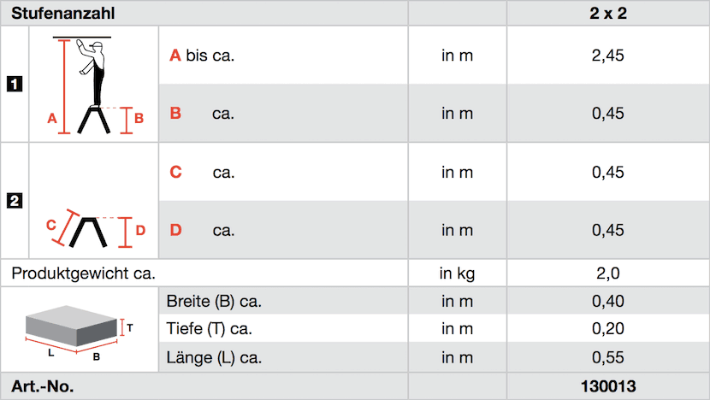Screen dimensions: 710x400
Task: Click the red letter B in 'B ca.' row
Action: 175,113
